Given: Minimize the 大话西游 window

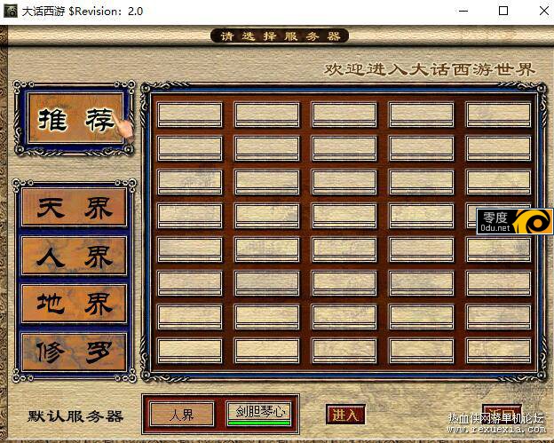Looking at the screenshot, I should (x=463, y=12).
